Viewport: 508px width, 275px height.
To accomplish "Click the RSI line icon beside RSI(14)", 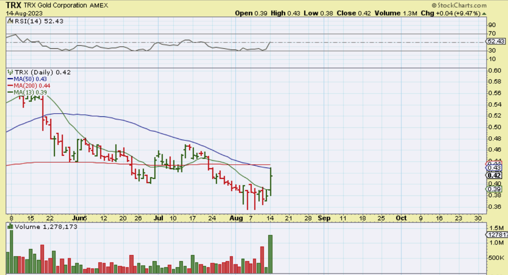I will [x=9, y=21].
